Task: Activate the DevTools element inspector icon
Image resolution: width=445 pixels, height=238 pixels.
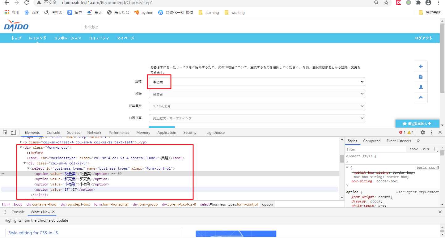Action: pos(5,132)
